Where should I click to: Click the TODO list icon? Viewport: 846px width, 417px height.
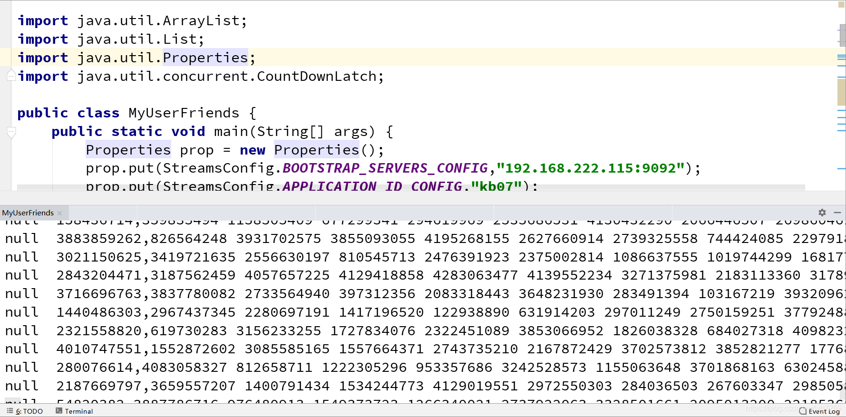click(10, 410)
